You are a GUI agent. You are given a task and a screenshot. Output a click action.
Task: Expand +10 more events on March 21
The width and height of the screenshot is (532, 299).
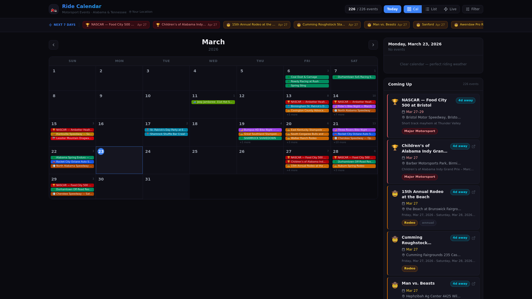[x=340, y=142]
